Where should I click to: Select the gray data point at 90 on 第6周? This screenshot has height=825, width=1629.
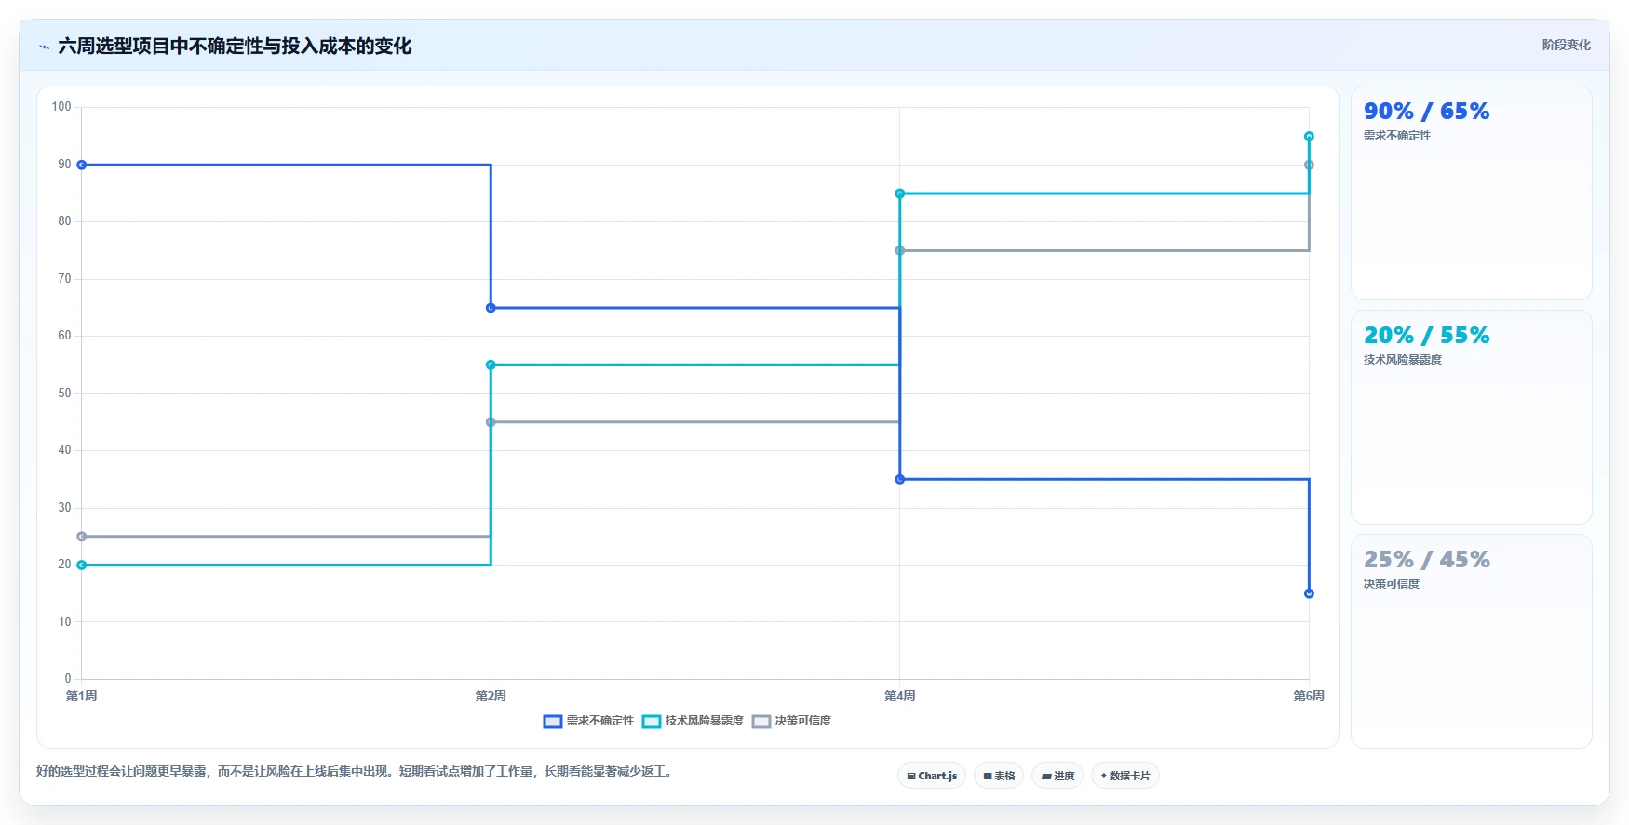(1309, 165)
